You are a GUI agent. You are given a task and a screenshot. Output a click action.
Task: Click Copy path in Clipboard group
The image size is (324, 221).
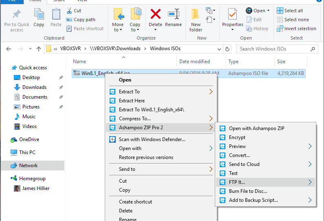click(81, 20)
